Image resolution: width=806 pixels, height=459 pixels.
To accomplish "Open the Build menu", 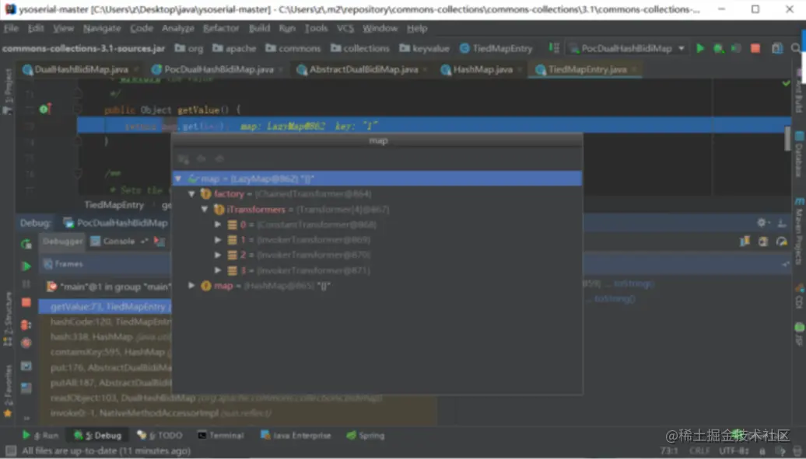I will tap(259, 28).
